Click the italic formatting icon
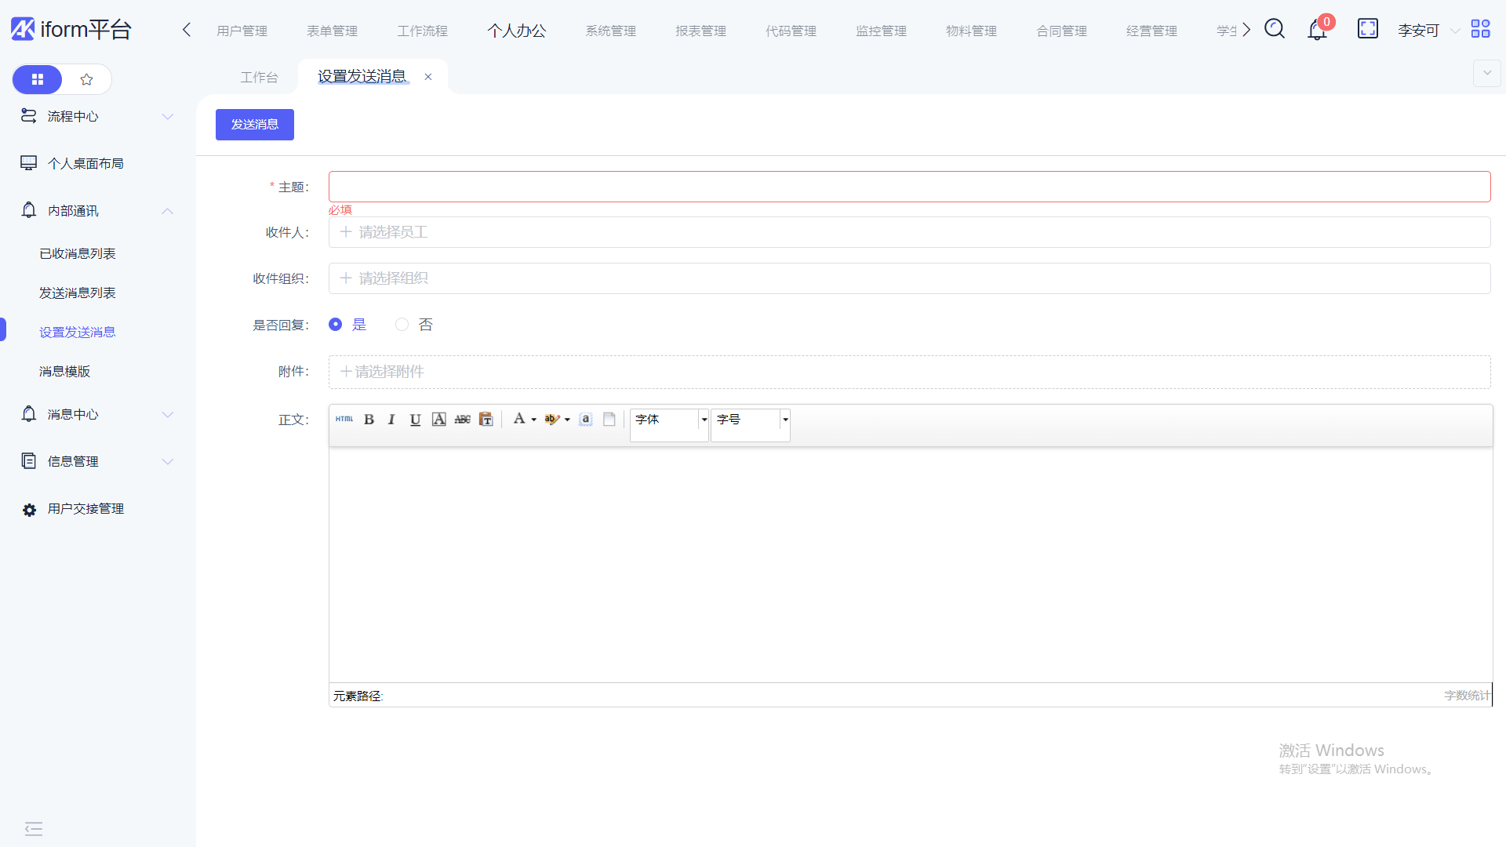 coord(391,420)
